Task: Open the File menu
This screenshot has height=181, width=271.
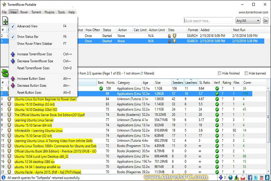Action: 4,12
